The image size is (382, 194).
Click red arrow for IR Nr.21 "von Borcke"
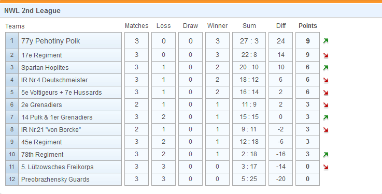click(326, 130)
